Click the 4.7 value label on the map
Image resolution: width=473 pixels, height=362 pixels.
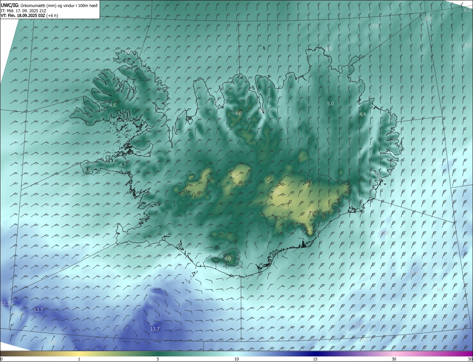pos(123,165)
